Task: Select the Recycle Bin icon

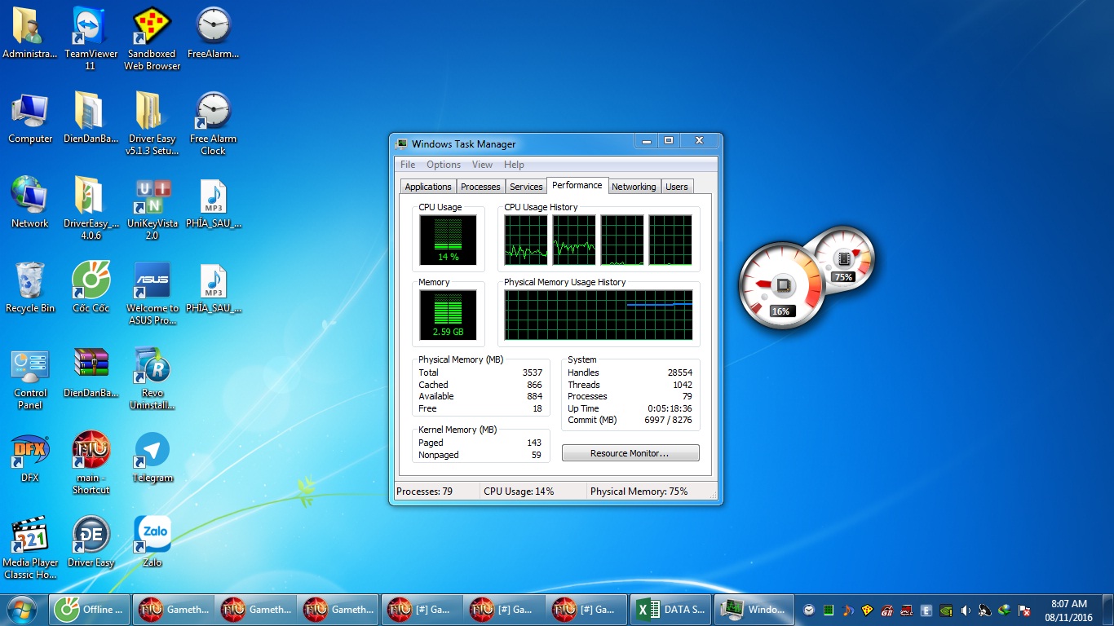Action: point(30,281)
